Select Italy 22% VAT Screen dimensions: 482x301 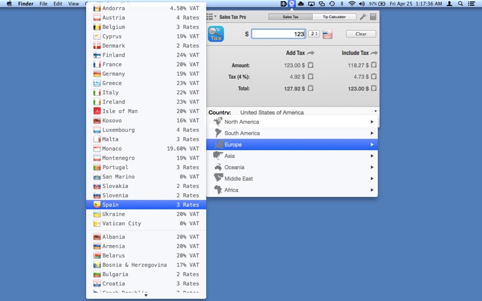point(146,93)
